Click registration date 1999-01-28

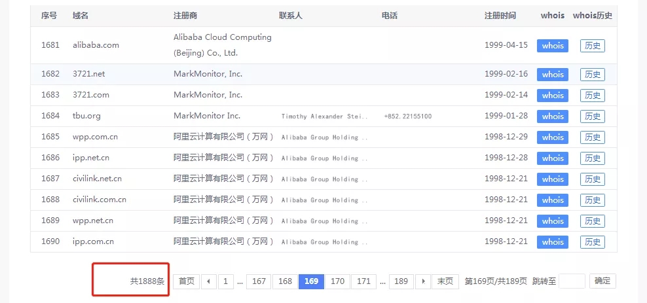point(506,116)
